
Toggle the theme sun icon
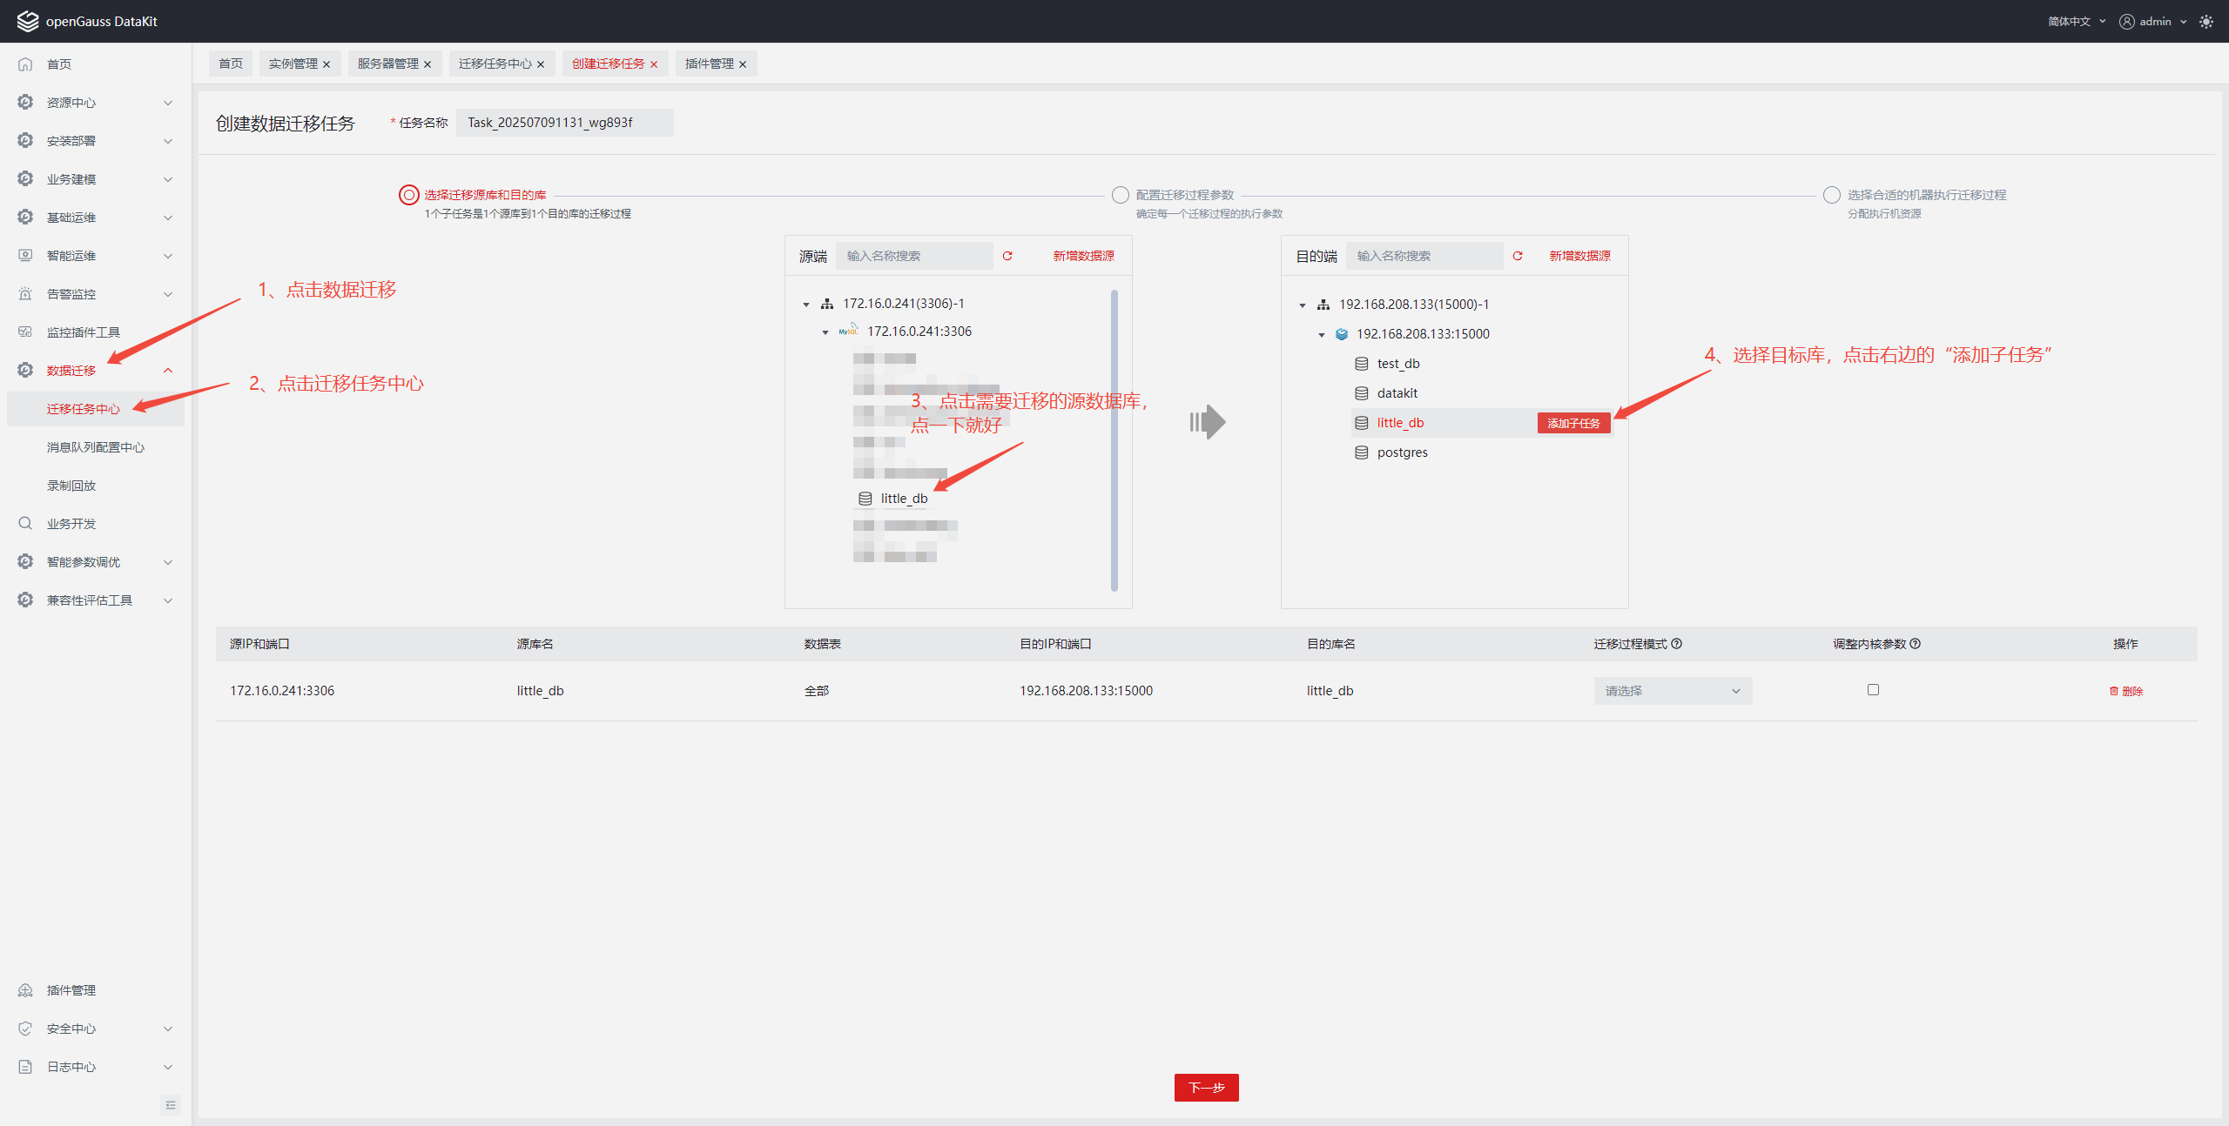[2206, 22]
